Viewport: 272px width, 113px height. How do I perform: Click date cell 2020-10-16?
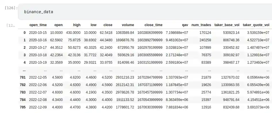tap(38, 40)
